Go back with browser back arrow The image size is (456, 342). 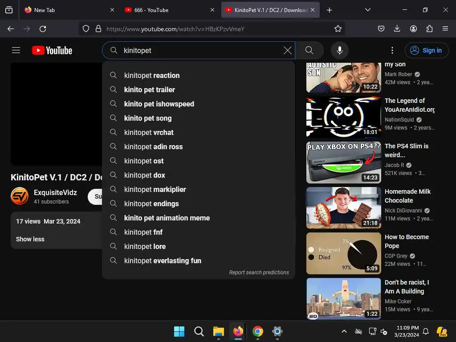click(11, 29)
